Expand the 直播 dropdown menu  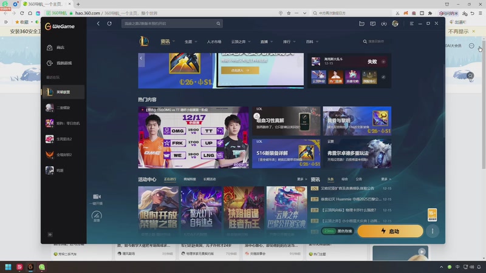tap(267, 42)
